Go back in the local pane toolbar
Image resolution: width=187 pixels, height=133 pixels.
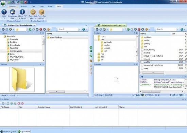pos(3,29)
